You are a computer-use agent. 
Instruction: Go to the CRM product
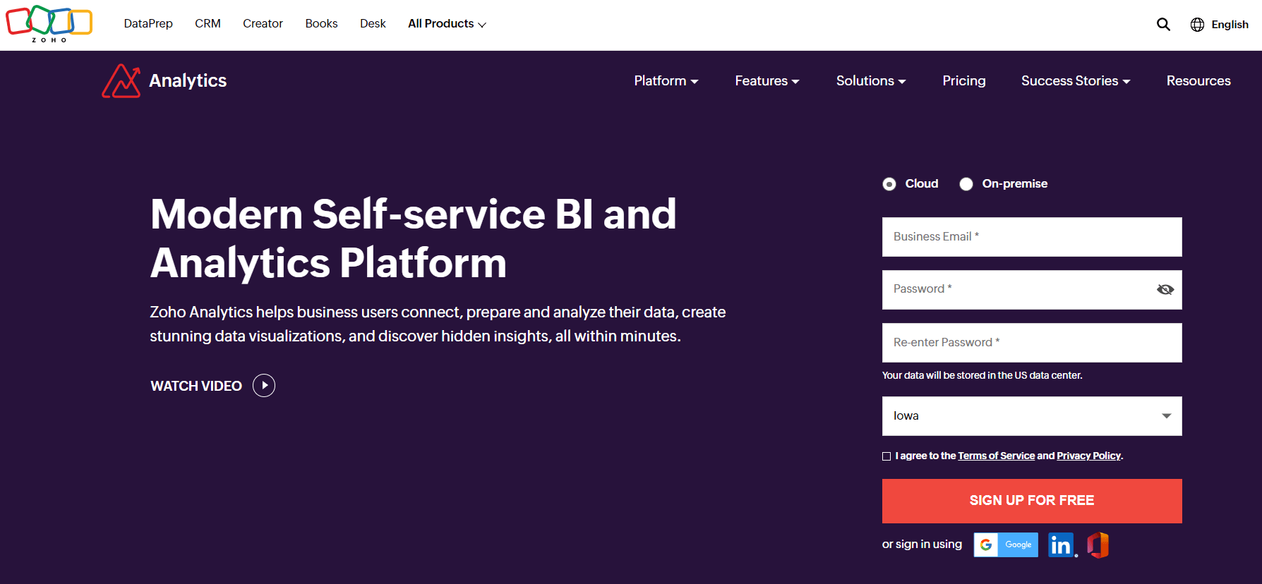click(208, 24)
